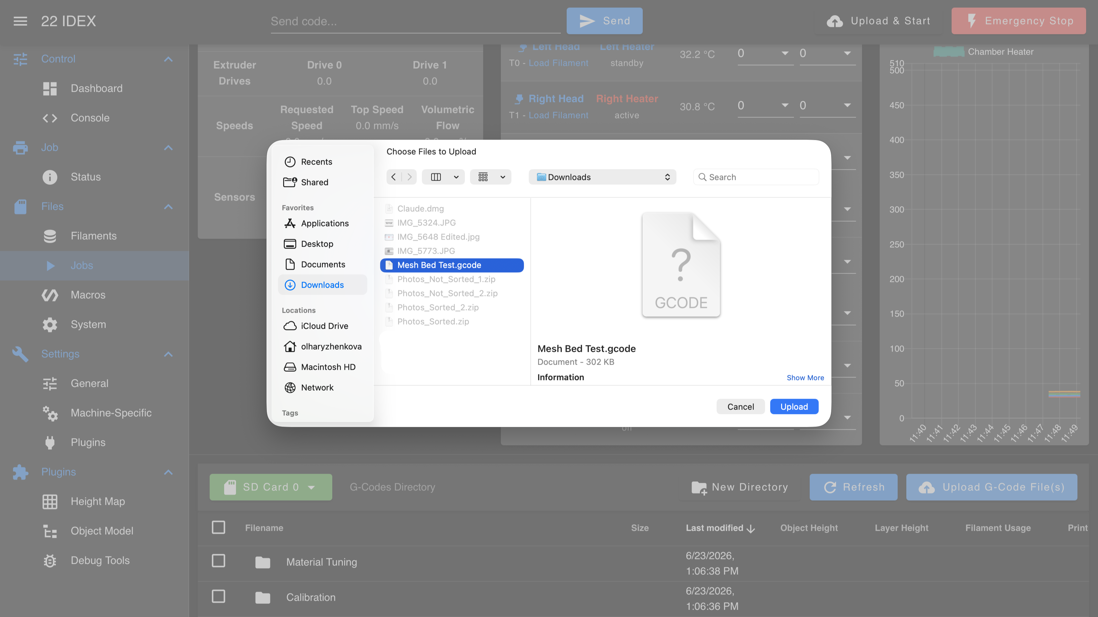Click the Debug Tools bug icon
The image size is (1098, 617).
point(50,560)
